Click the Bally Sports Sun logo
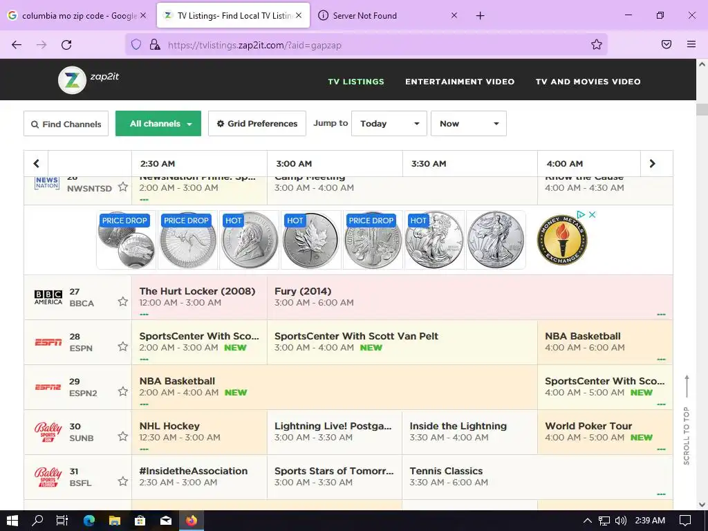Screen dimensions: 708x531 point(48,432)
